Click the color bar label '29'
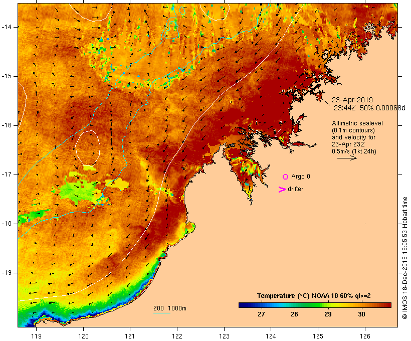 pos(328,314)
